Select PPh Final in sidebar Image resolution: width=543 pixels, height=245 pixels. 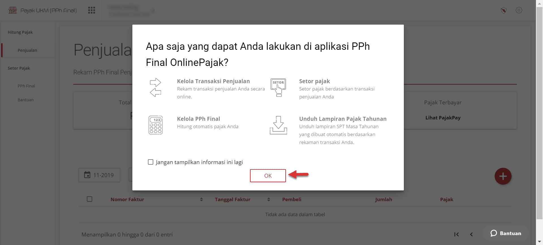pos(26,86)
